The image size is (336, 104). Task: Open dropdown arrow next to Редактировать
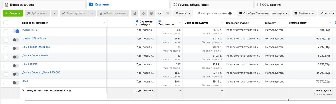pos(92,13)
